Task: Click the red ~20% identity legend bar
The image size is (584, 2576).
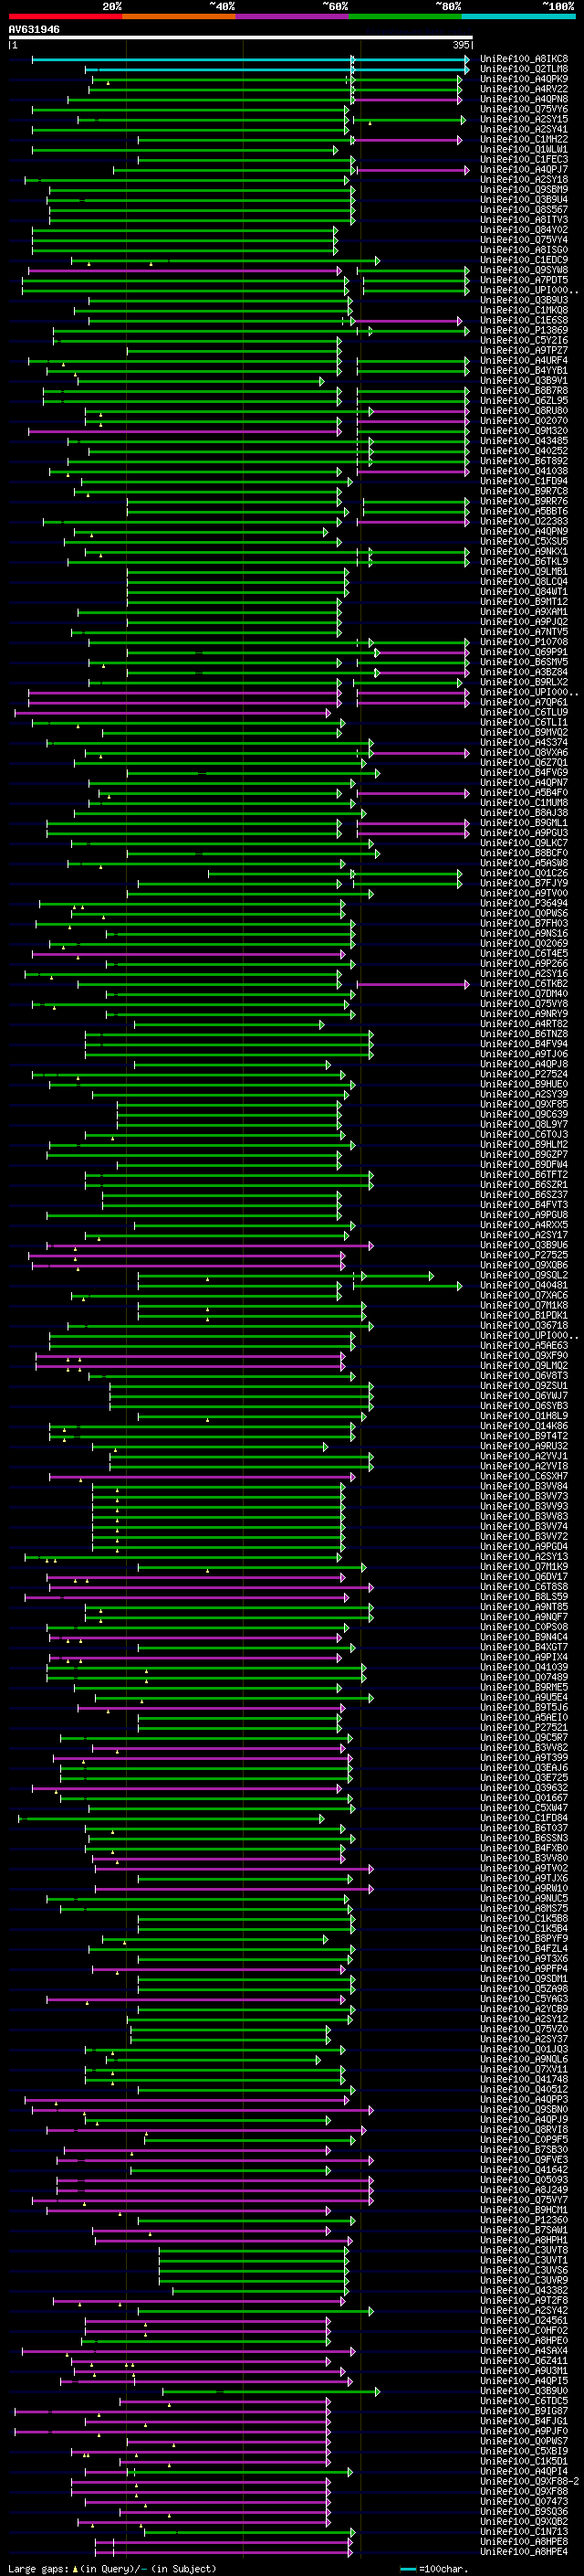Action: [65, 16]
